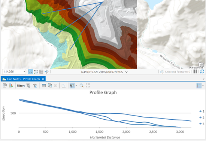Enable the filter by selection funnel icon

28,86
